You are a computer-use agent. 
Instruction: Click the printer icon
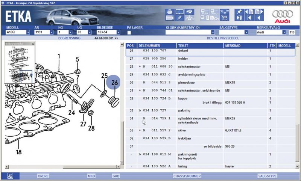coord(170,12)
